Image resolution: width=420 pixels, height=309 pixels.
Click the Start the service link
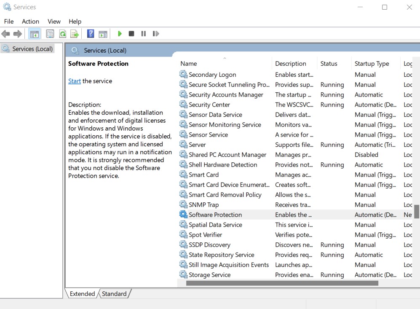(x=75, y=81)
